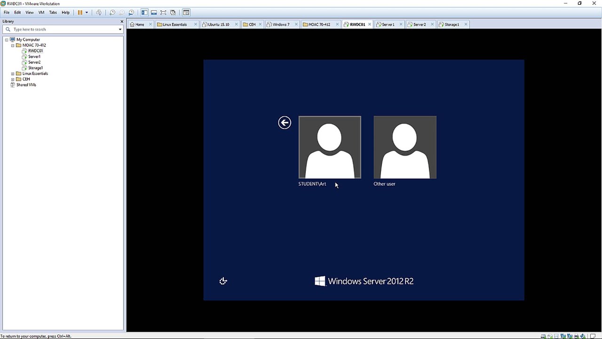The height and width of the screenshot is (339, 602).
Task: Expand the CEH folder in library
Action: tap(13, 79)
